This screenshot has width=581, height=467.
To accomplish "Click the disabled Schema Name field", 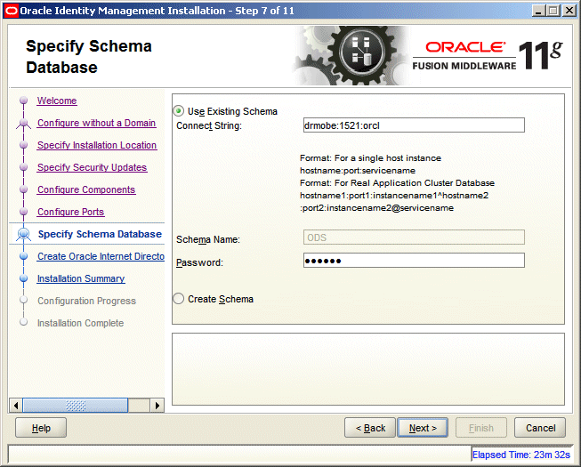I will [x=414, y=238].
